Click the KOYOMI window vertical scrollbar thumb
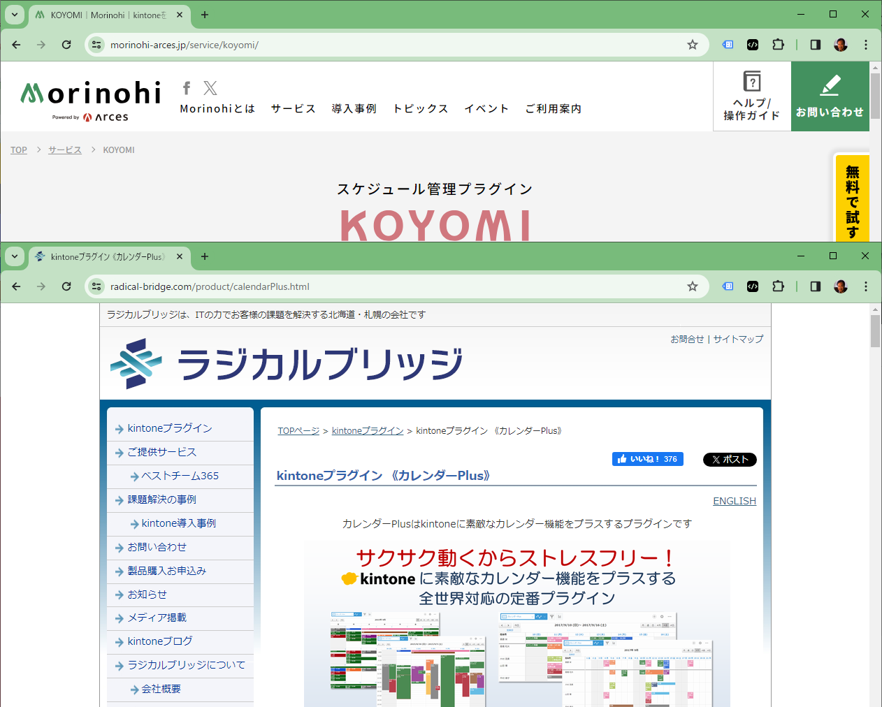Viewport: 882px width, 707px height. pyautogui.click(x=875, y=96)
